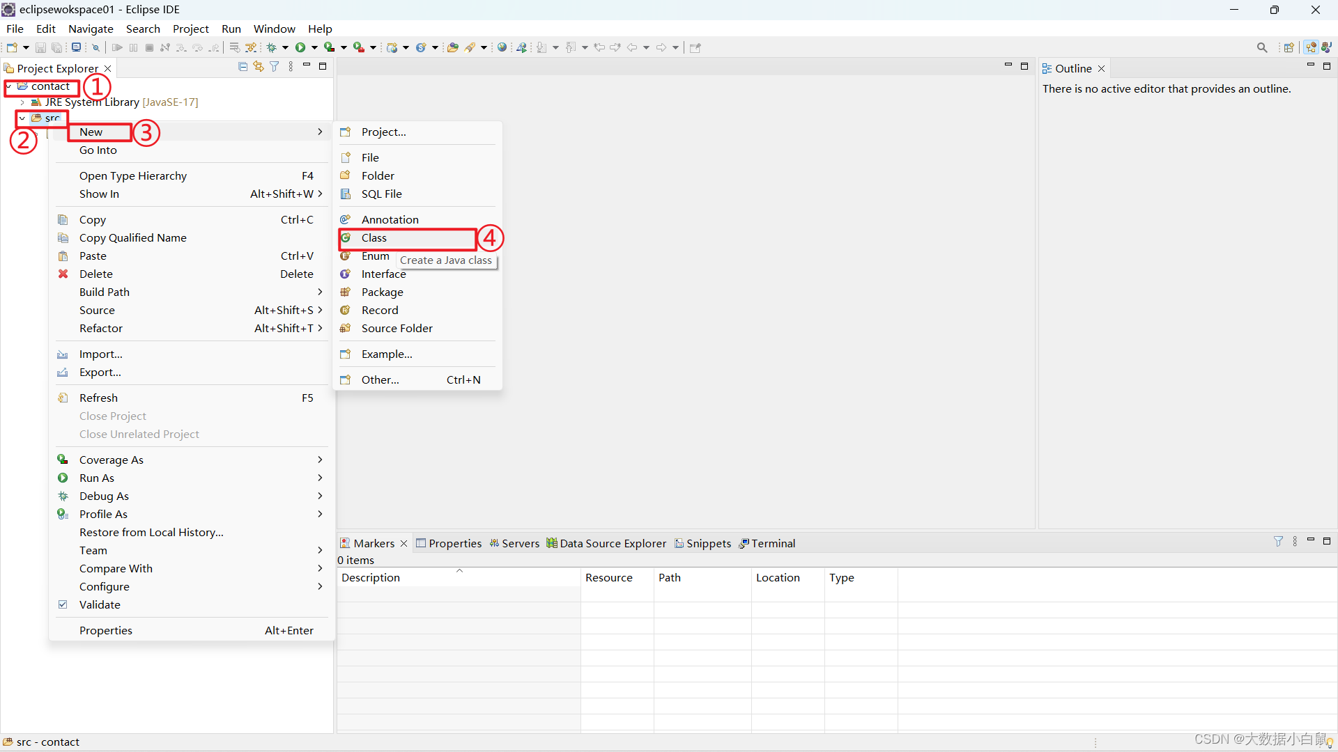Open the Window menu
The width and height of the screenshot is (1338, 752).
(x=274, y=29)
